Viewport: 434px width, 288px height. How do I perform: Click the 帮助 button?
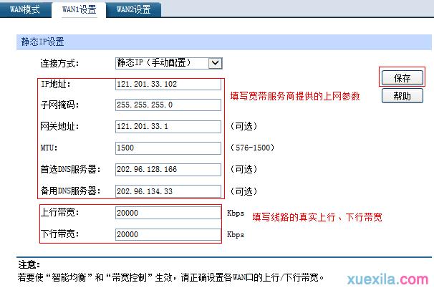pos(402,96)
